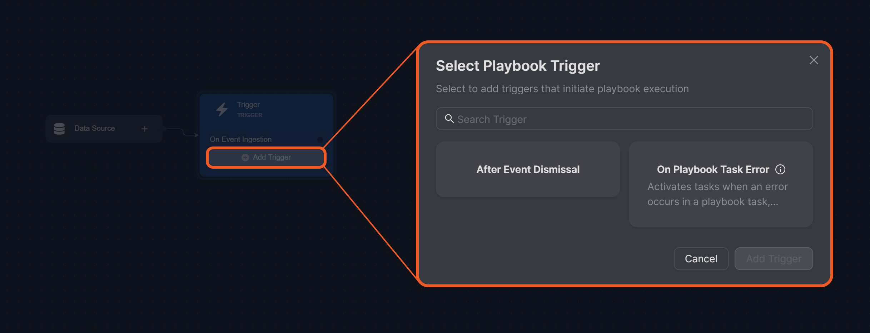The image size is (870, 333).
Task: Click the plus icon in the node's Add Trigger button
Action: [245, 158]
